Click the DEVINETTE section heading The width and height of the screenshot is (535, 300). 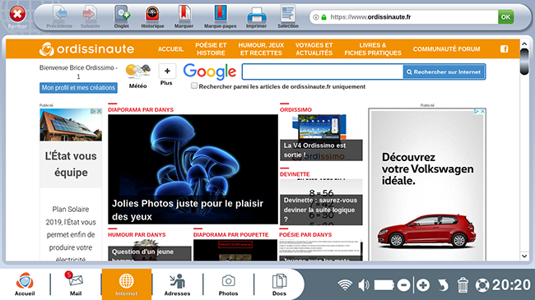point(295,174)
